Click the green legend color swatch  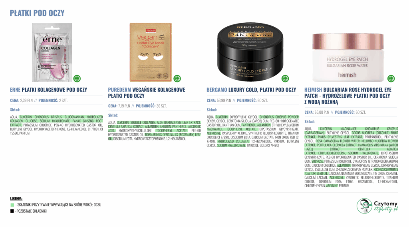click(x=12, y=205)
